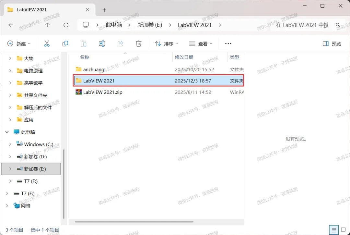Go up one folder level

pyautogui.click(x=48, y=25)
